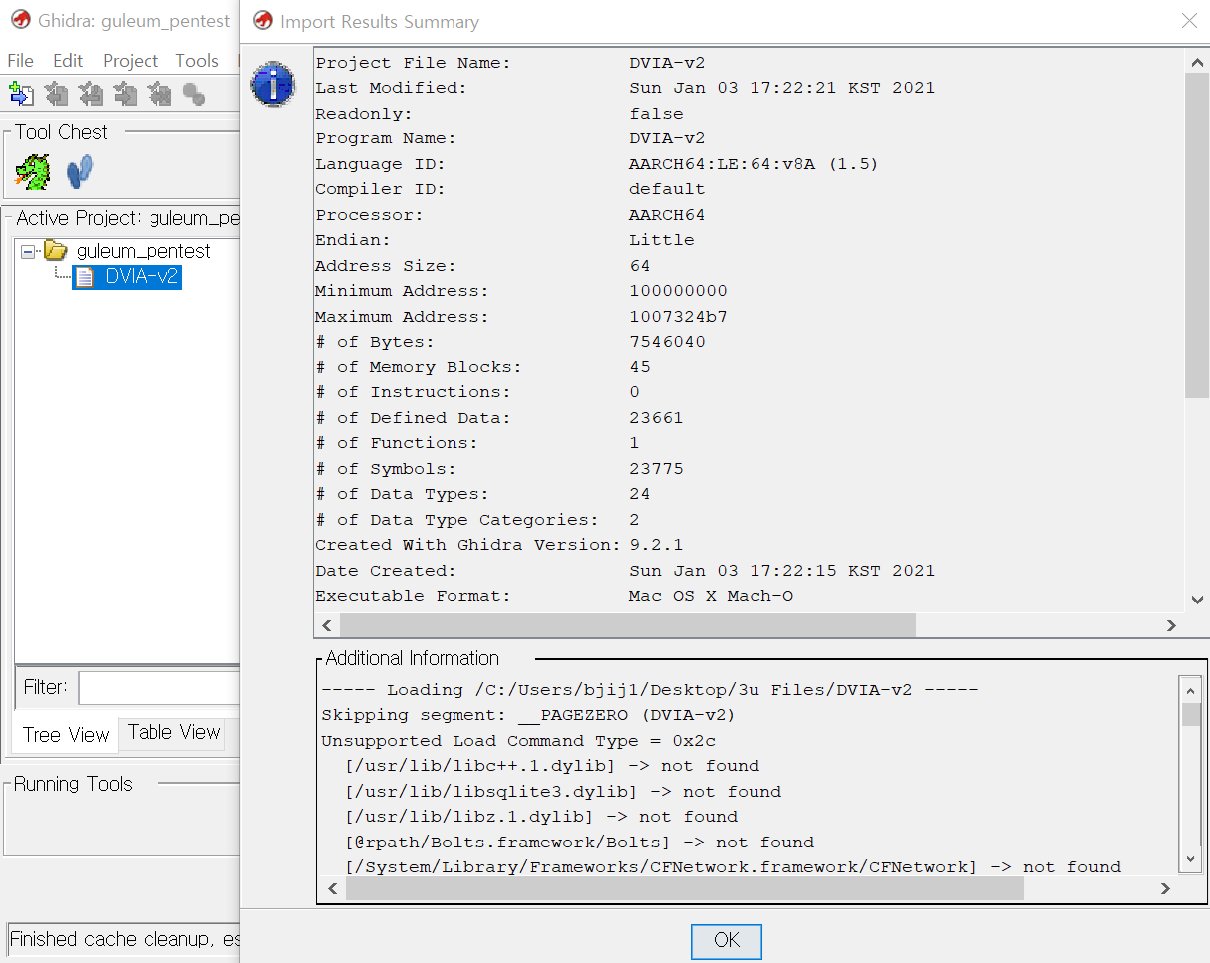This screenshot has width=1210, height=963.
Task: Click Additional Information vertical scrollbar up arrow
Action: [1191, 688]
